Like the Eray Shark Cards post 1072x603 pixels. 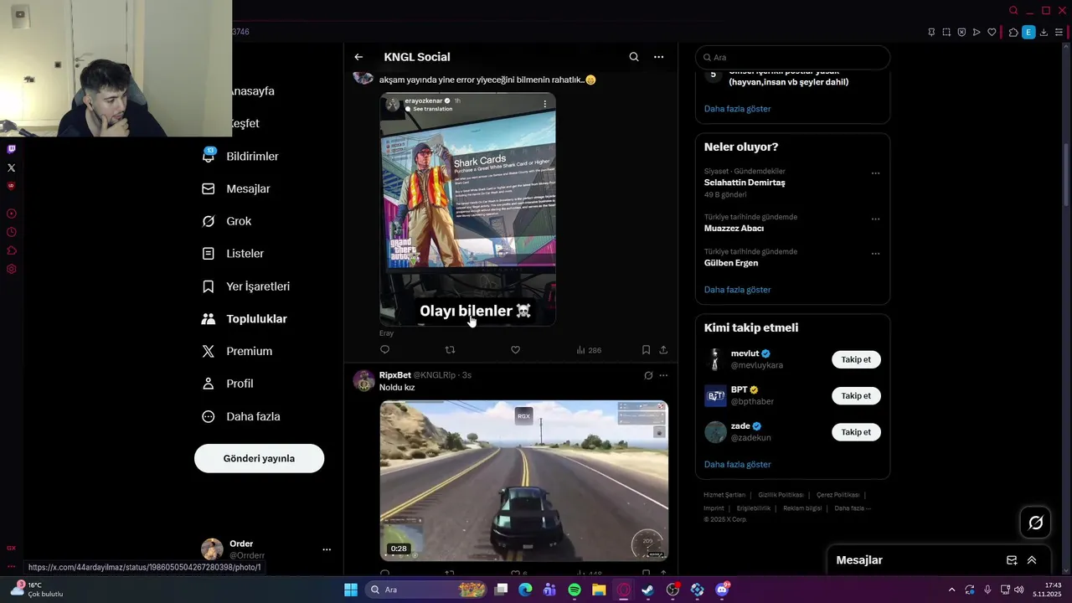(515, 349)
